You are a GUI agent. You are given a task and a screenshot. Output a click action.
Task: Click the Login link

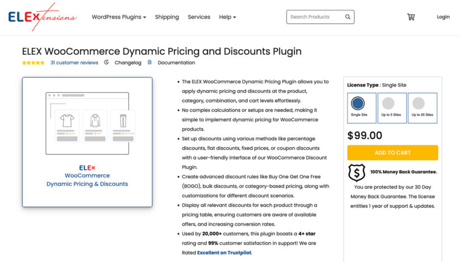[x=443, y=17]
